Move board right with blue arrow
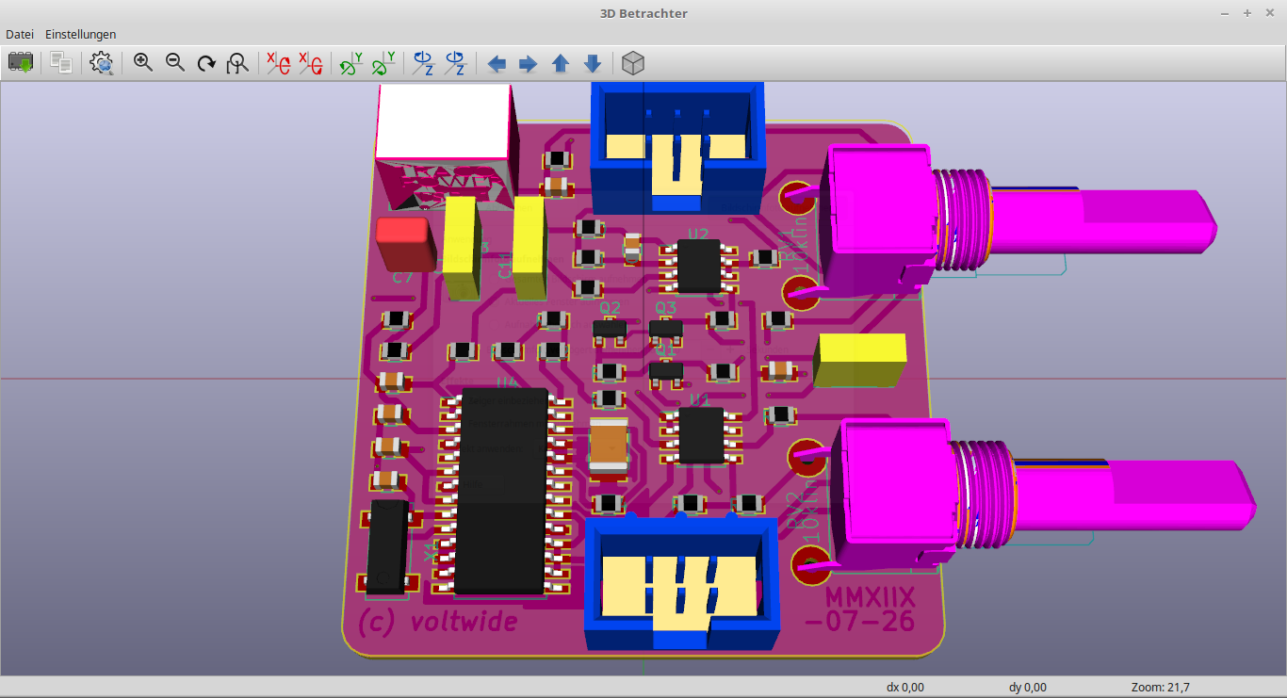 tap(529, 63)
